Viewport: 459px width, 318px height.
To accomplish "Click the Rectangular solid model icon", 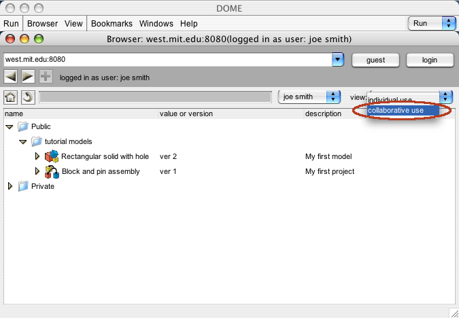I will (x=52, y=156).
